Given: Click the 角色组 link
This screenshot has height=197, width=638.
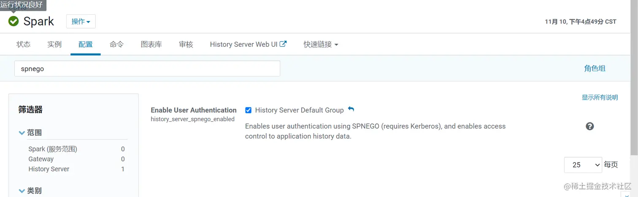Looking at the screenshot, I should tap(595, 69).
